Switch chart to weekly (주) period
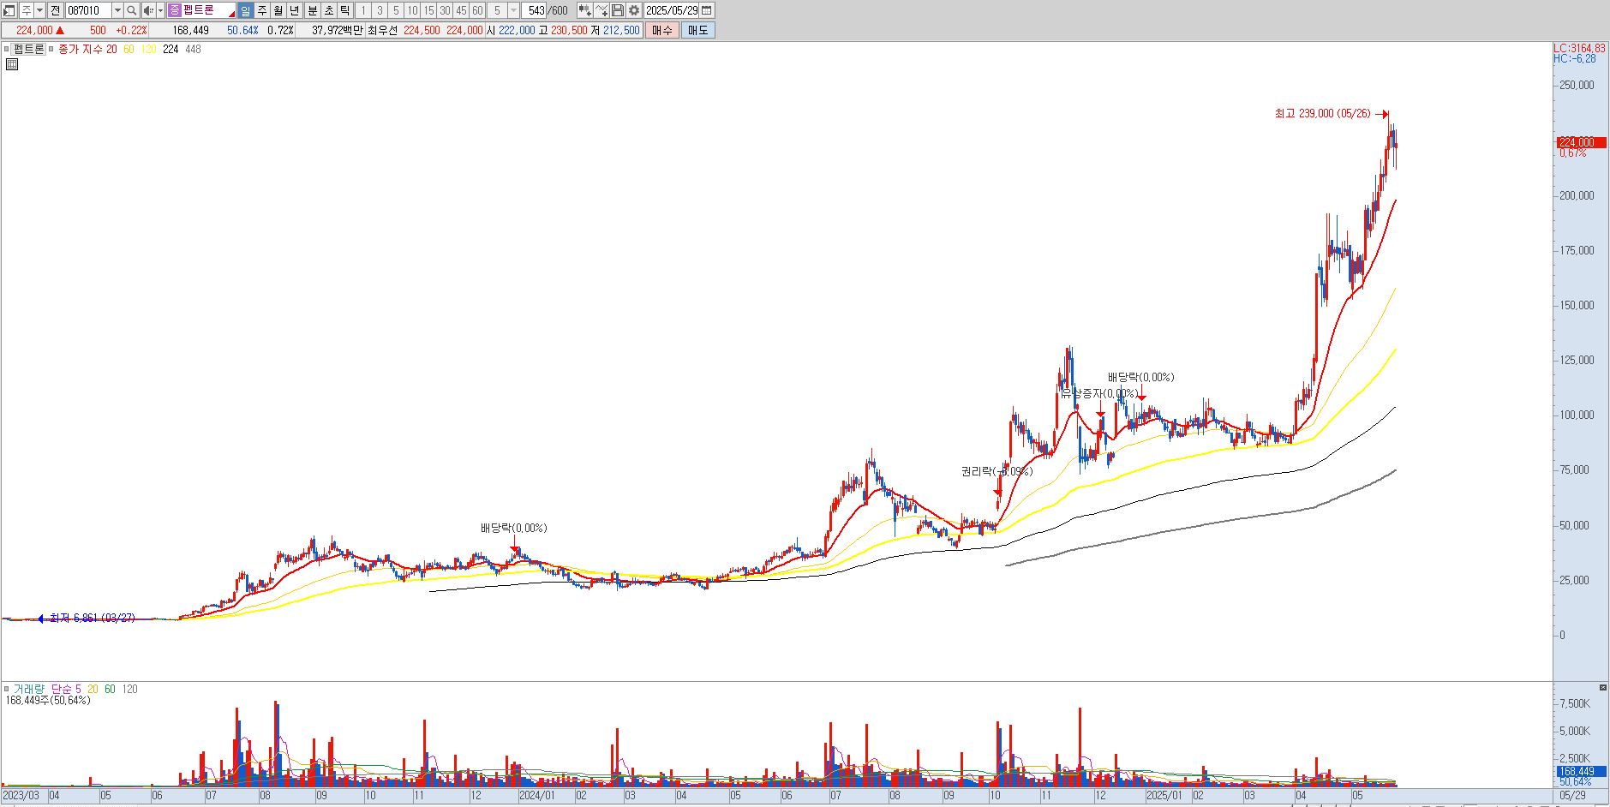 (262, 10)
